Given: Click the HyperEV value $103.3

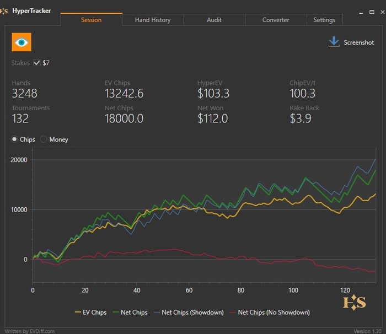Looking at the screenshot, I should pos(213,94).
